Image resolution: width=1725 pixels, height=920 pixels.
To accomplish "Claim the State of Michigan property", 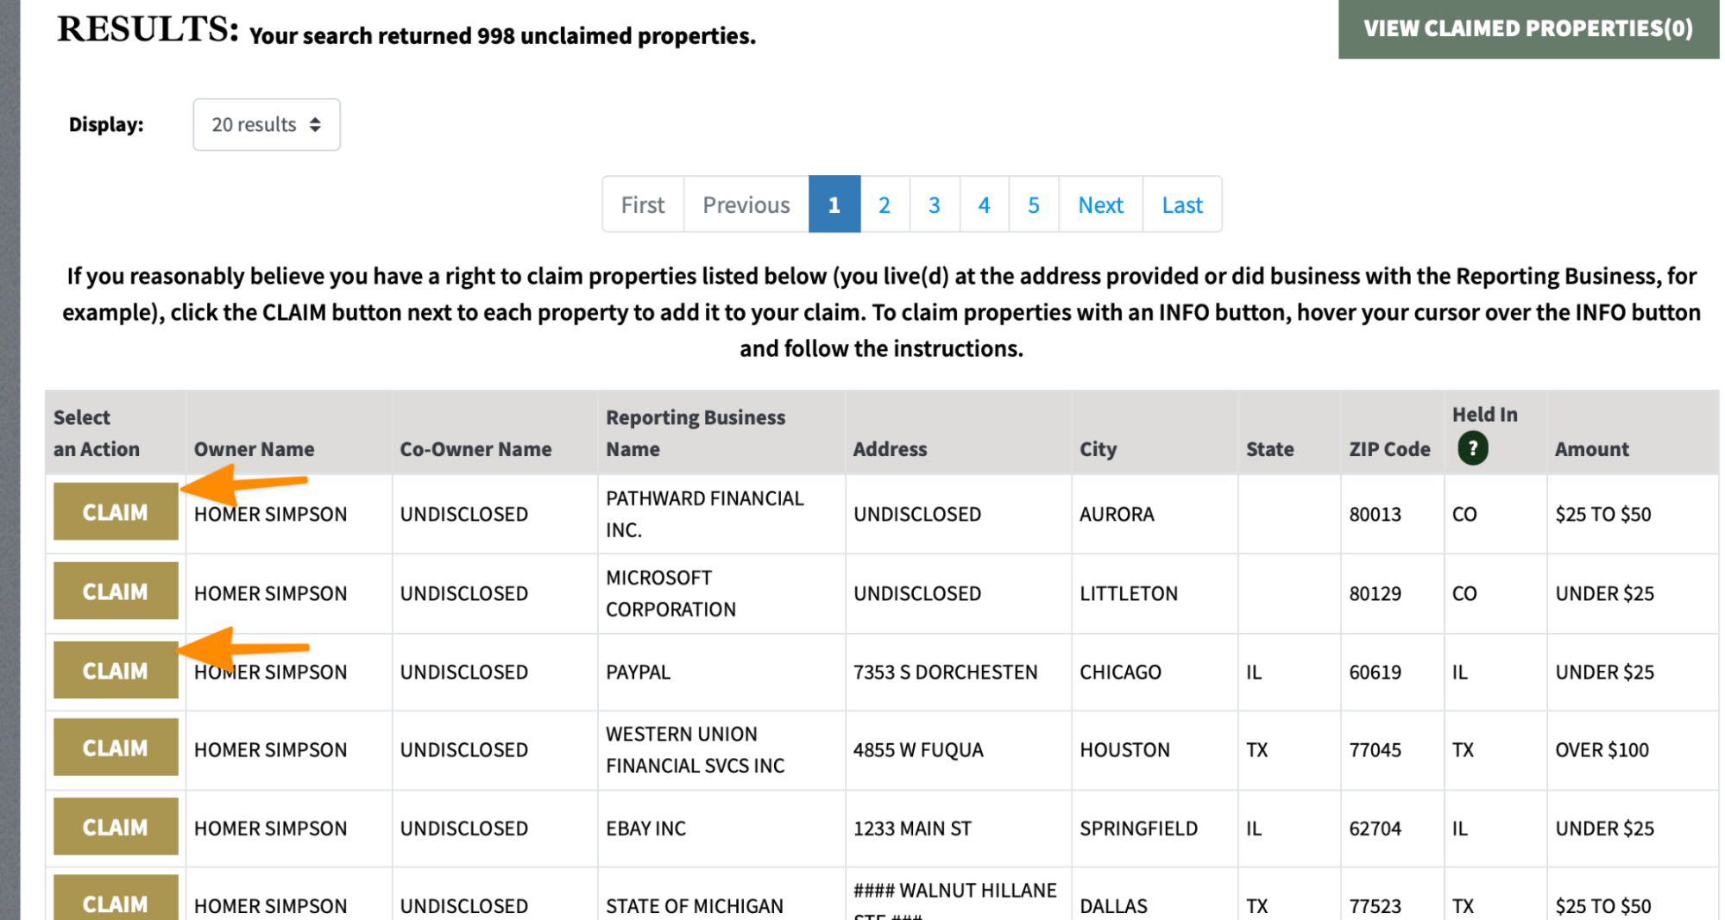I will click(116, 898).
